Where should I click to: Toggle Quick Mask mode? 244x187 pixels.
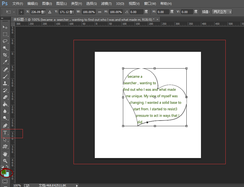(5, 181)
